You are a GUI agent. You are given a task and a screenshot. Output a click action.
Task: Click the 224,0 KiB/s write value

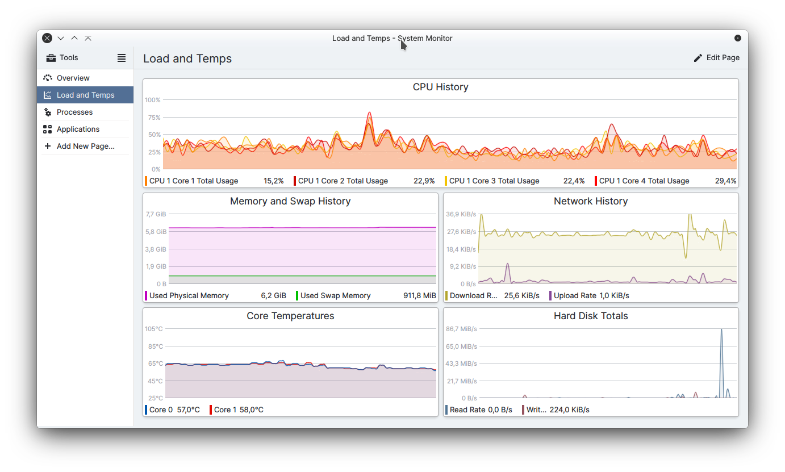point(570,410)
